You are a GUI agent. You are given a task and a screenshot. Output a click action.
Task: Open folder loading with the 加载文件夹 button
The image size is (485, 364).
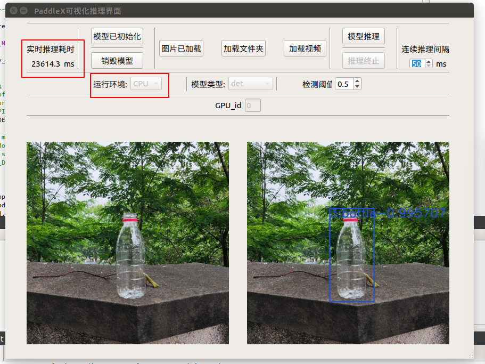point(243,48)
